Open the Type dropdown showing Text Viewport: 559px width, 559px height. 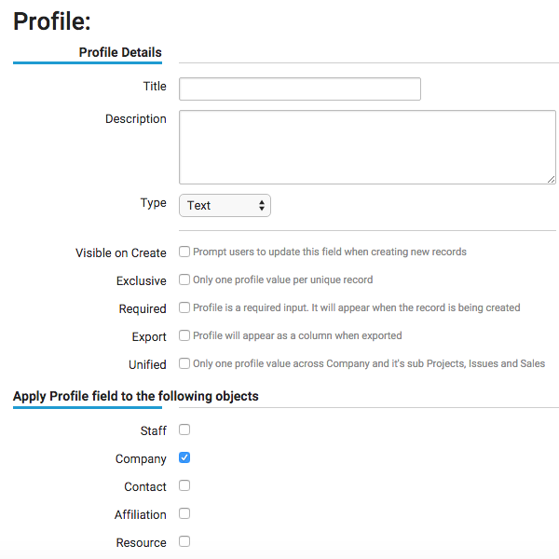tap(225, 205)
